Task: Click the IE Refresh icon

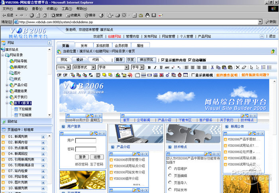Action: [x=38, y=15]
